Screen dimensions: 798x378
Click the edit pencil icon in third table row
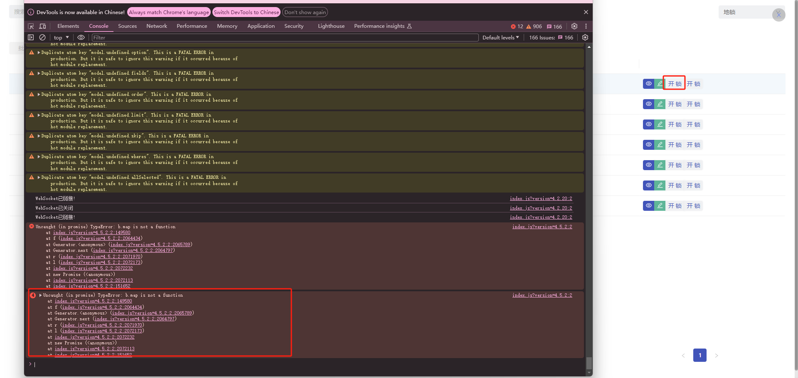click(x=660, y=124)
